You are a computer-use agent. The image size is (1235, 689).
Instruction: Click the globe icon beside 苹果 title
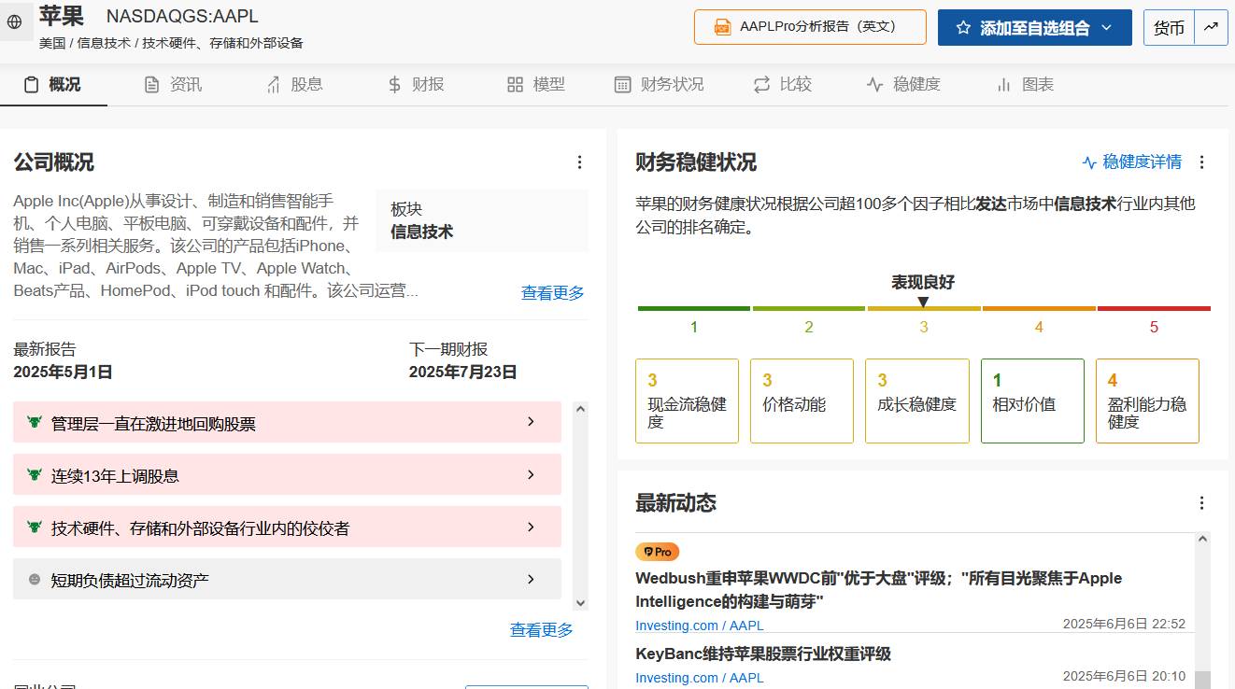click(14, 22)
